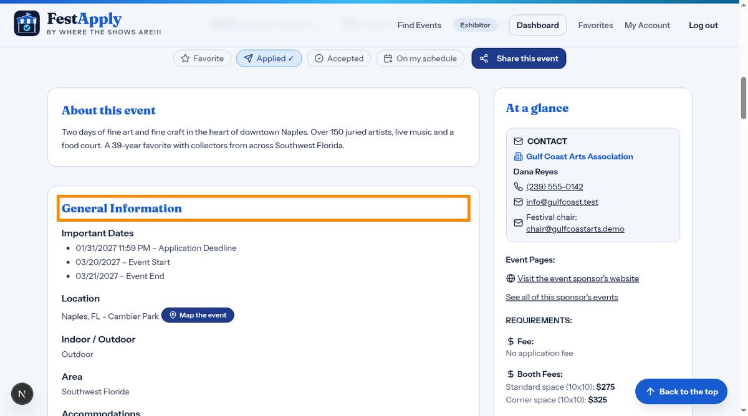Viewport: 748px width, 416px height.
Task: Click the building icon beside Gulf Coast Arts Association
Action: (x=518, y=156)
